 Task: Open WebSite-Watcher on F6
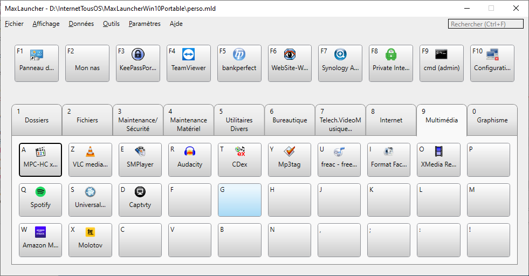(x=290, y=63)
